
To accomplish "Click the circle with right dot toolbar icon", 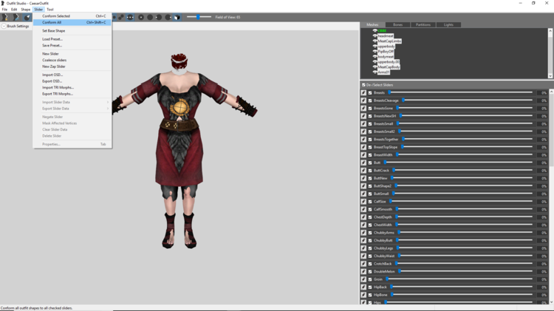I will (x=168, y=17).
